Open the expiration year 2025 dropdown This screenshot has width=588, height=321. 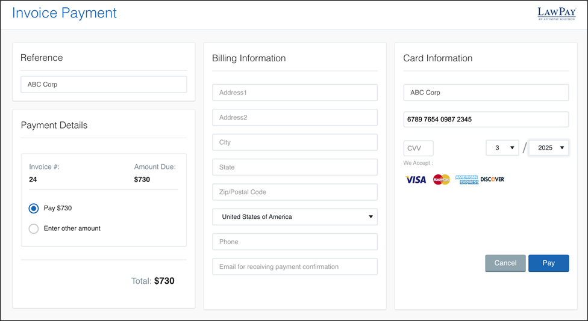tap(549, 148)
